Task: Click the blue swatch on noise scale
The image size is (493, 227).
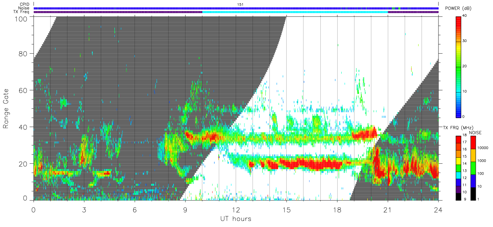Action: tap(474, 180)
